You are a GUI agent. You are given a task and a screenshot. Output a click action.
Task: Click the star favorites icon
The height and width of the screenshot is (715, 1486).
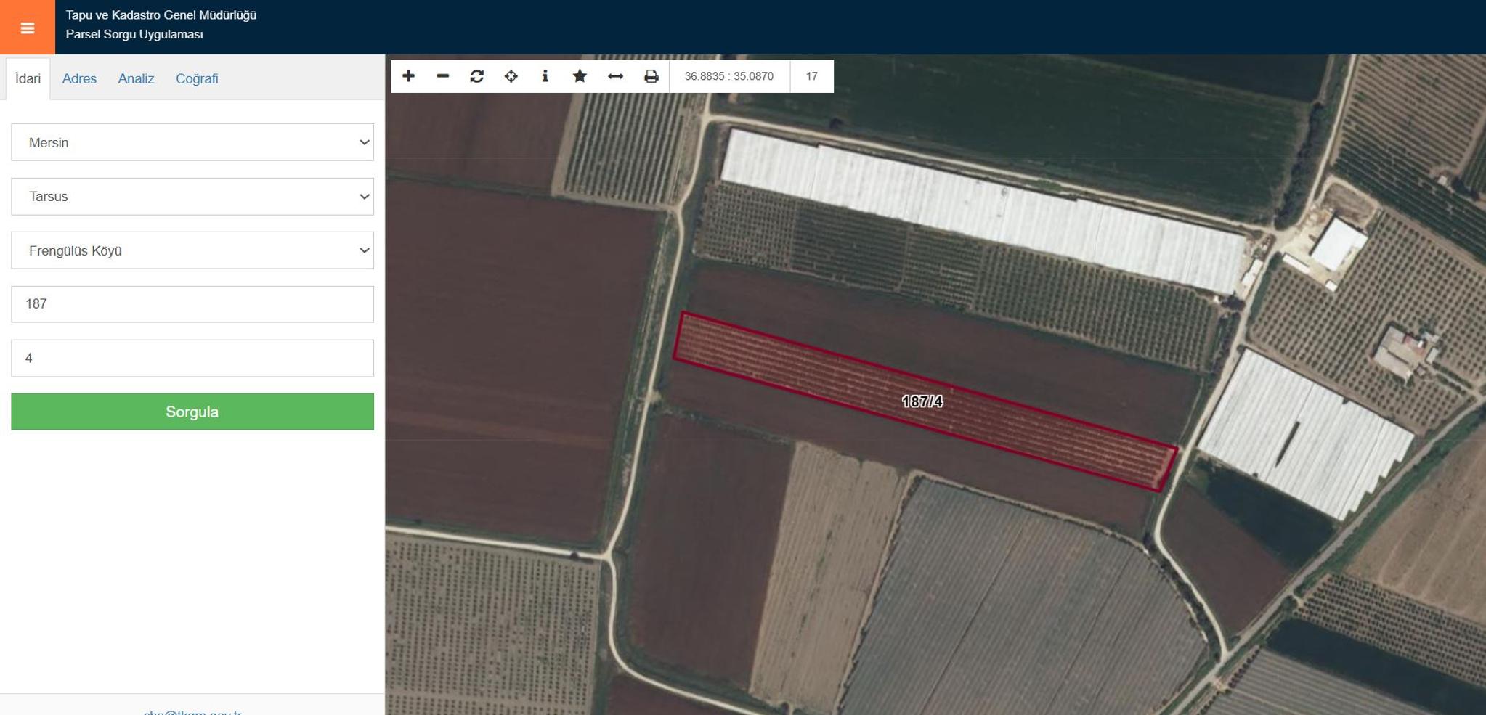[x=580, y=76]
